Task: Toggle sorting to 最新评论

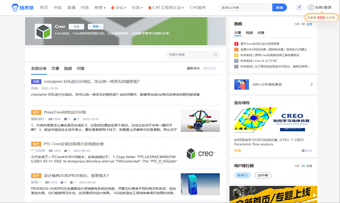Action: (210, 69)
